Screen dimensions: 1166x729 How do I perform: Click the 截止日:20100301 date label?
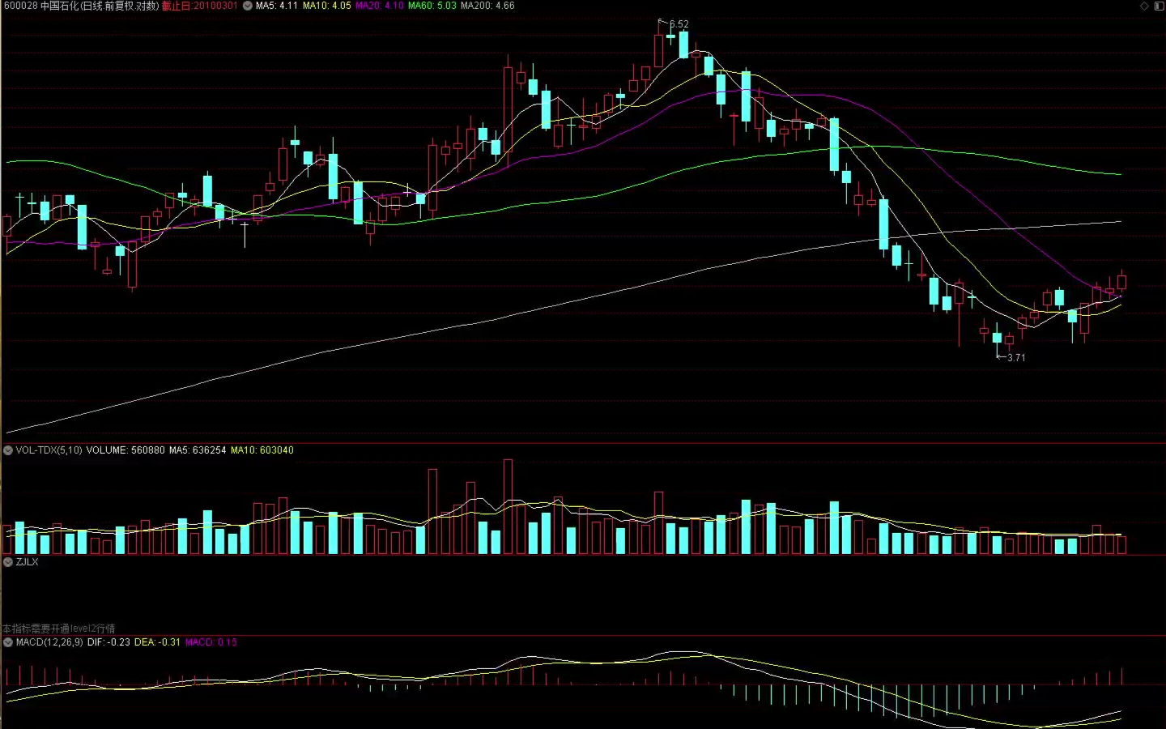[x=199, y=6]
